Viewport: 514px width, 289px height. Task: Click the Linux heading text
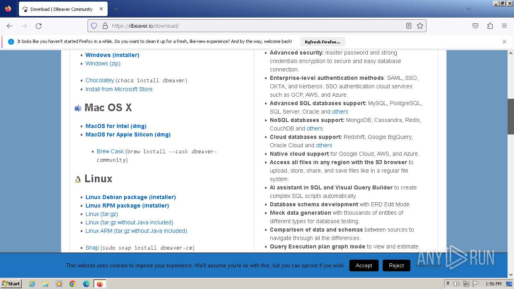point(98,179)
